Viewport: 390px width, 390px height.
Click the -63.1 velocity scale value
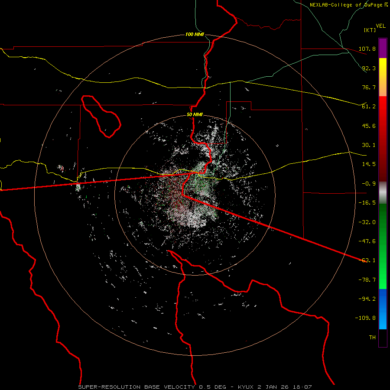pyautogui.click(x=367, y=260)
